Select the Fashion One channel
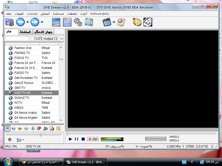222x166 pixels. pos(32,48)
